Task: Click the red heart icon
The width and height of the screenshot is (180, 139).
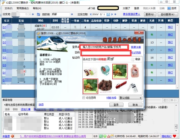Action: 175,136
